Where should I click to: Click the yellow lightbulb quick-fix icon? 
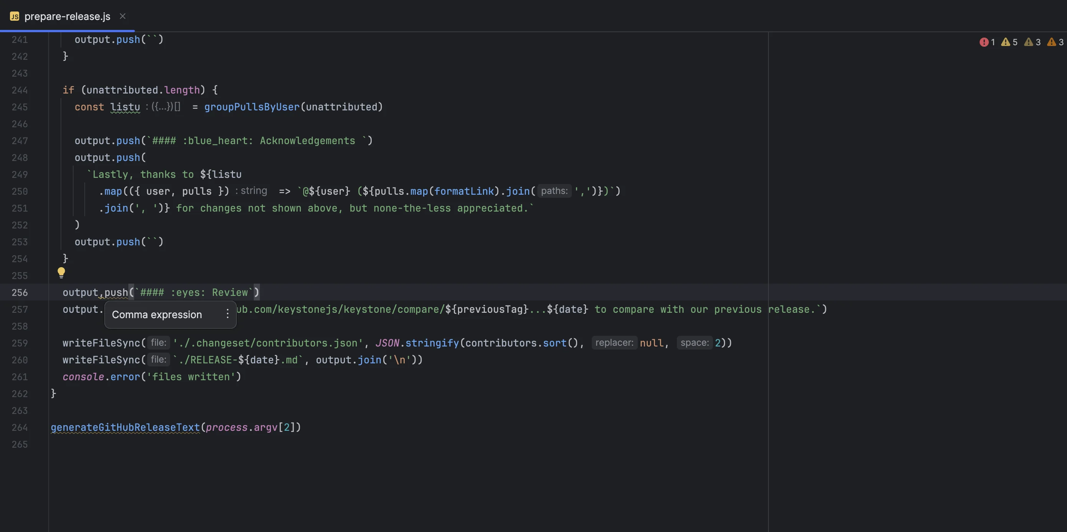tap(61, 273)
